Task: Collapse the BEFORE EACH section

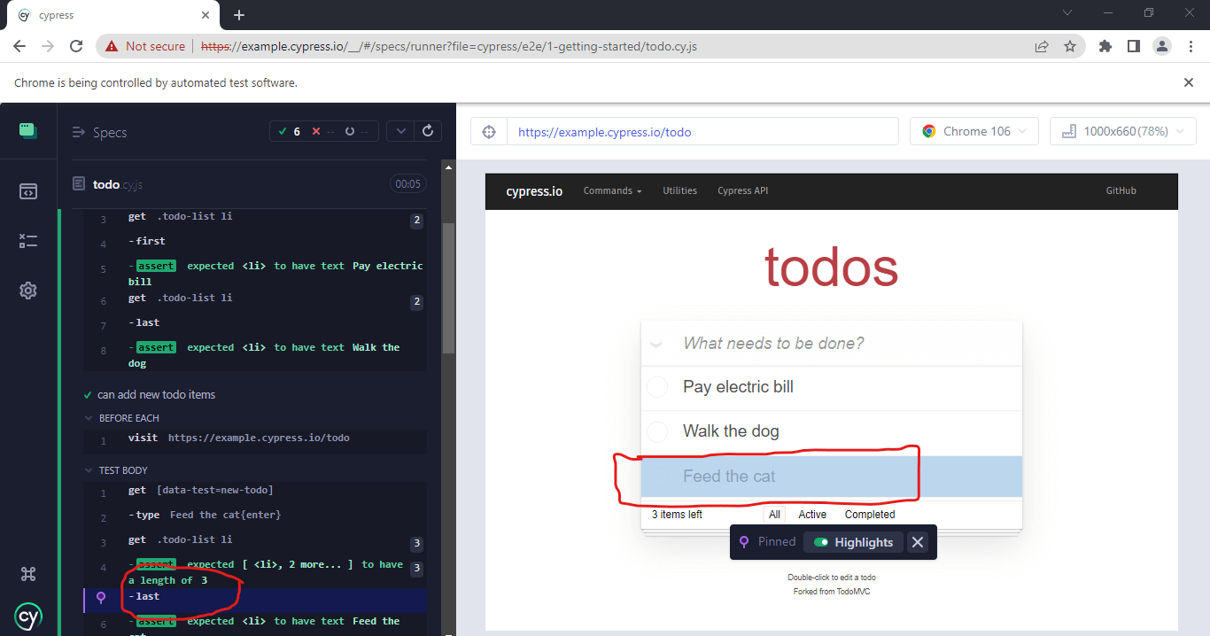Action: [x=122, y=418]
